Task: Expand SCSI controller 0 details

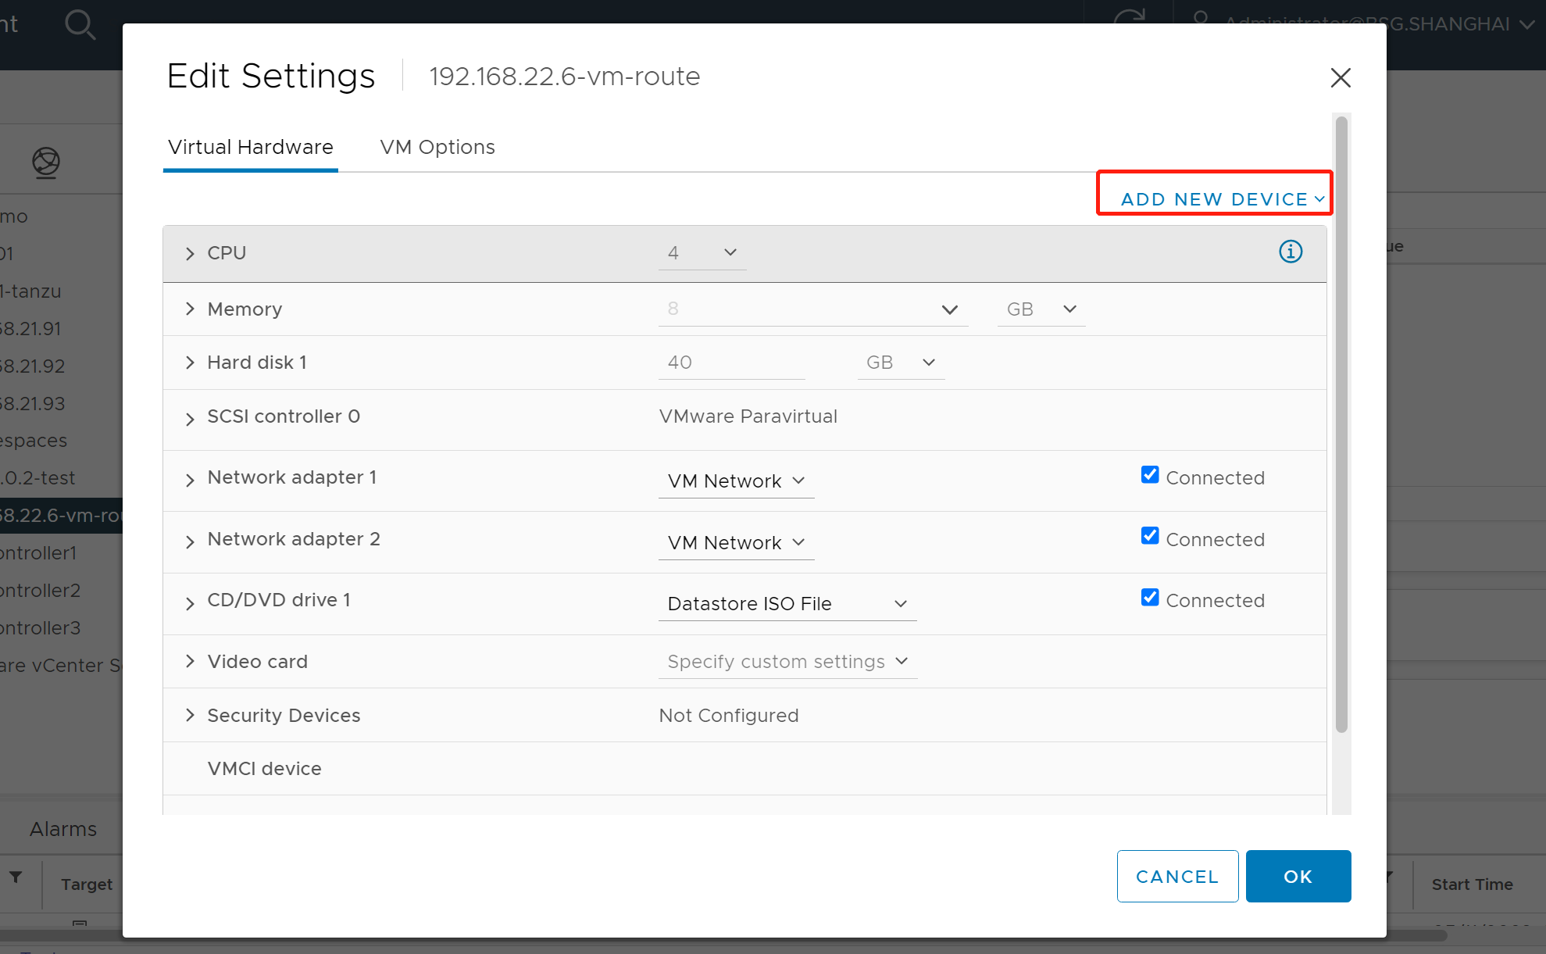Action: [x=190, y=420]
